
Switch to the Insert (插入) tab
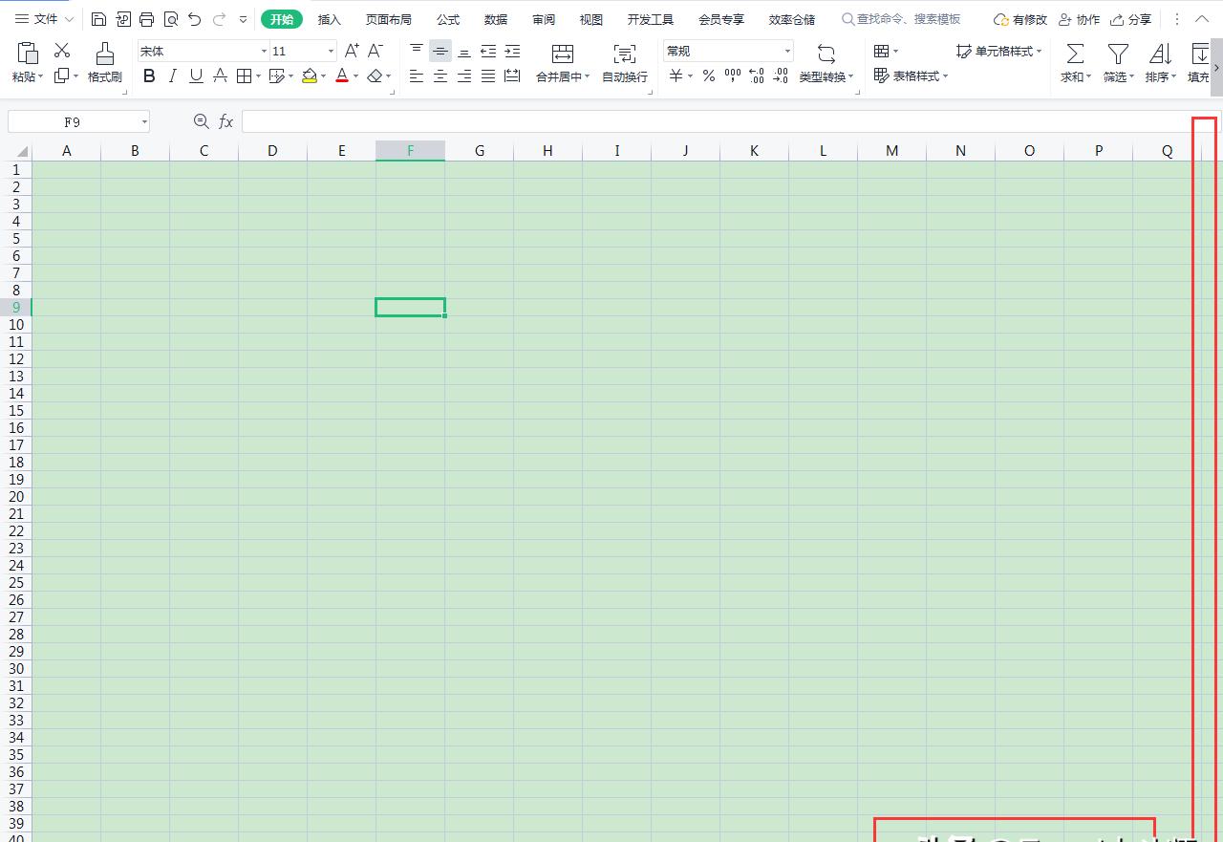tap(330, 19)
